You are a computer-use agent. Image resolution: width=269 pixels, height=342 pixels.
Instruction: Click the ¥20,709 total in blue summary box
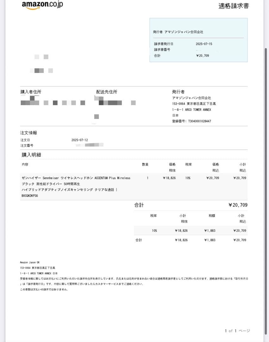[203, 56]
